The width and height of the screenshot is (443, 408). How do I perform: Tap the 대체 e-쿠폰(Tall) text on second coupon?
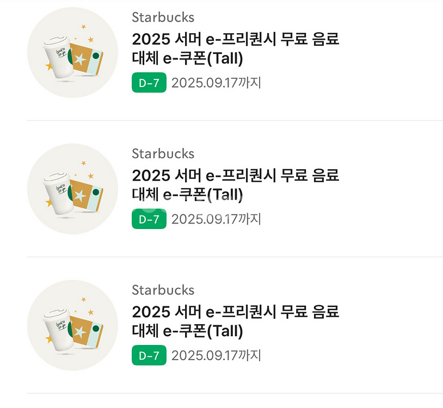click(187, 195)
